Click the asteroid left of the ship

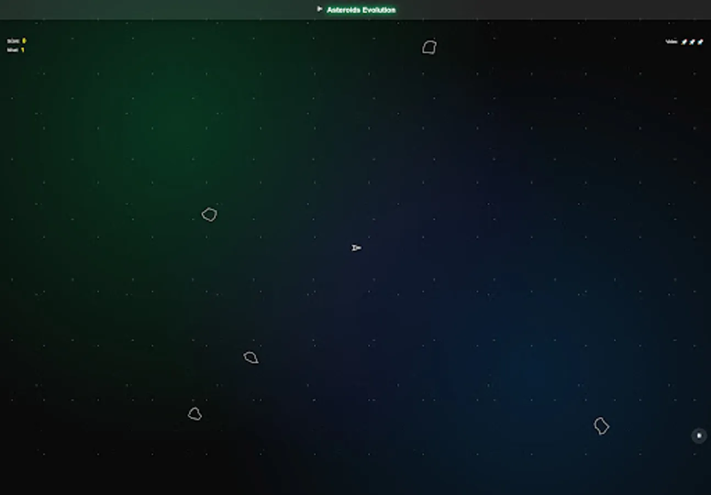(x=210, y=215)
